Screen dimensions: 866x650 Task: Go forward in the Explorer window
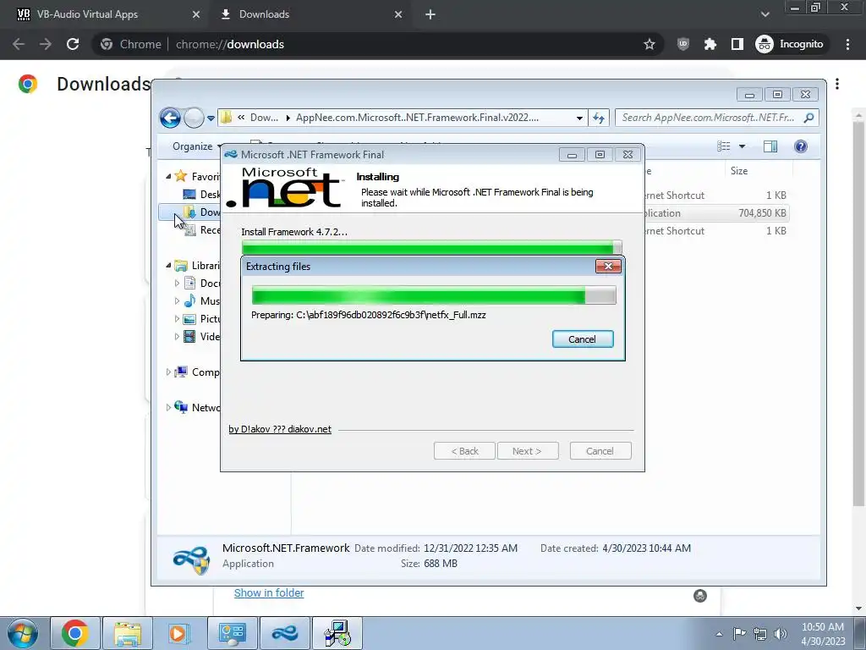click(194, 118)
